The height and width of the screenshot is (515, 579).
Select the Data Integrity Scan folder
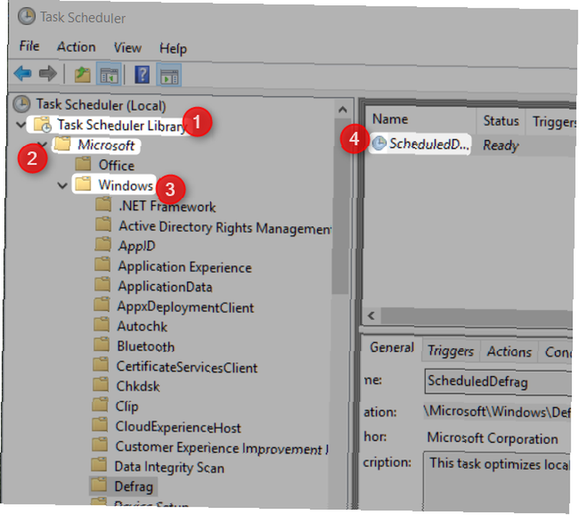[x=170, y=467]
